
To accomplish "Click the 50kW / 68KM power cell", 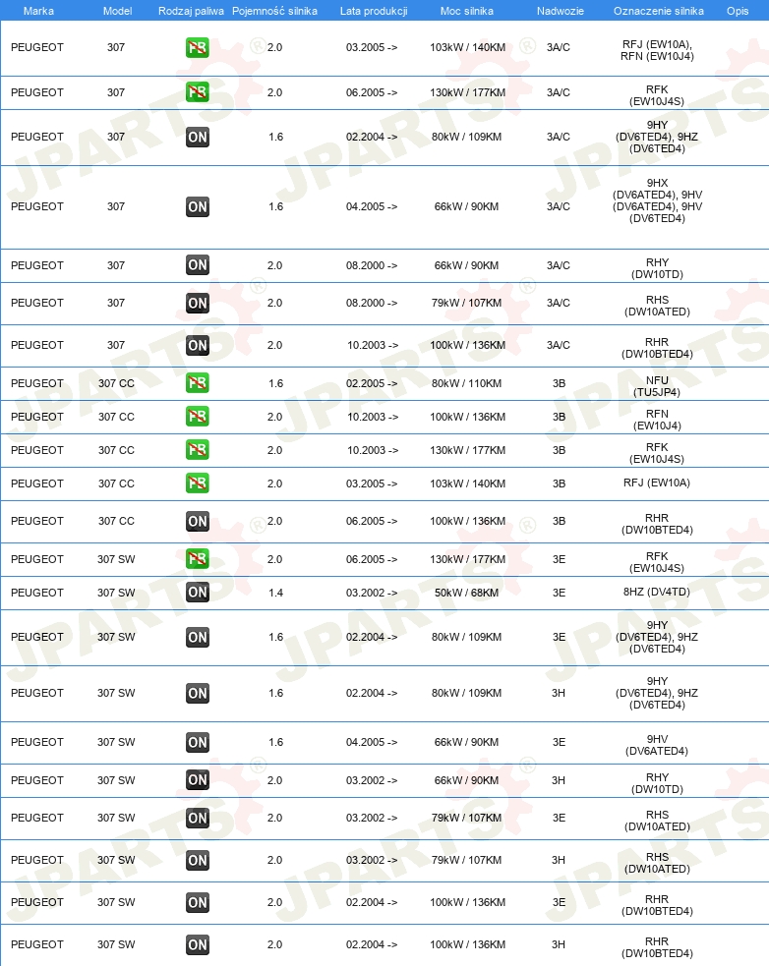I will click(x=467, y=593).
